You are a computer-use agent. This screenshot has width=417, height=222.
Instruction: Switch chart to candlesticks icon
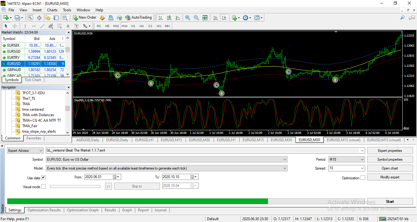click(169, 18)
